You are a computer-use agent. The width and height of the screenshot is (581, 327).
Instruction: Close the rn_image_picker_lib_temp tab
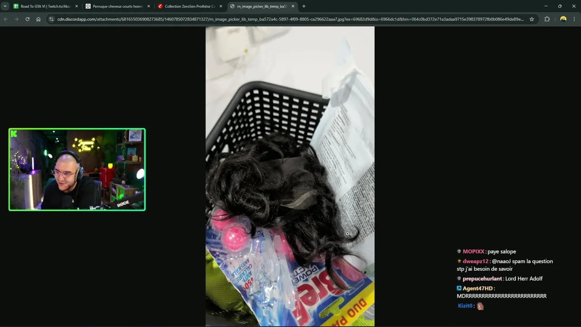point(293,6)
